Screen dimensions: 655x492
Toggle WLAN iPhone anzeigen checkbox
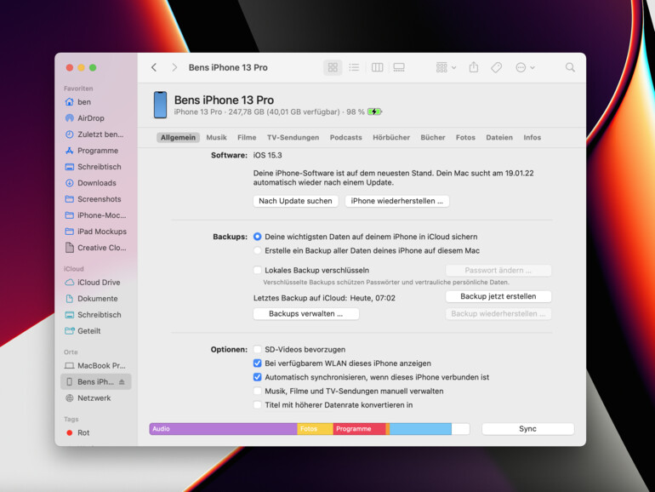click(x=257, y=363)
